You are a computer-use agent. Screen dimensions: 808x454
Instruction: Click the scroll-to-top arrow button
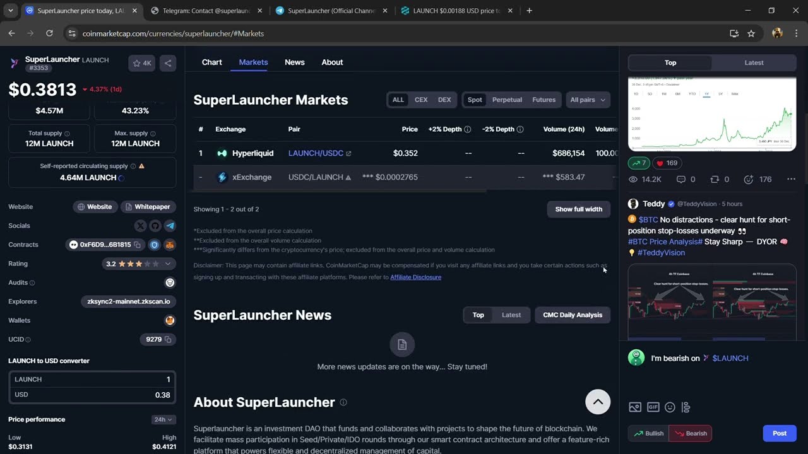pyautogui.click(x=598, y=402)
